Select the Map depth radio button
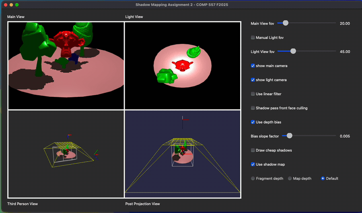Screen dimensions: 362x213 (290, 178)
